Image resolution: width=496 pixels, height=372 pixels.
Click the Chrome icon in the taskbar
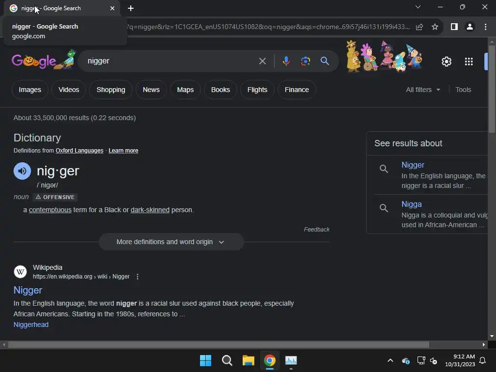click(x=269, y=360)
